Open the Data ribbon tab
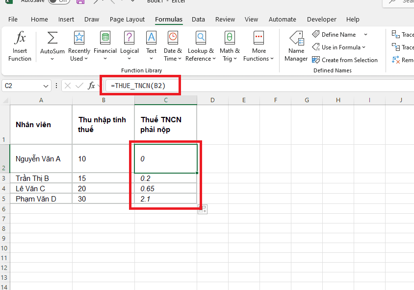The image size is (414, 290). [x=198, y=20]
